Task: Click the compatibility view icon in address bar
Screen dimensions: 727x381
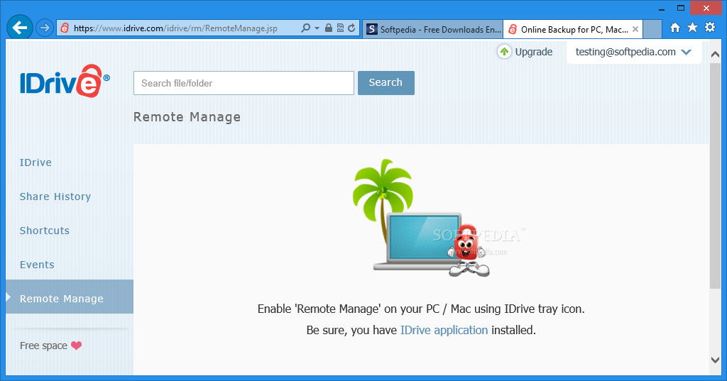Action: click(340, 28)
